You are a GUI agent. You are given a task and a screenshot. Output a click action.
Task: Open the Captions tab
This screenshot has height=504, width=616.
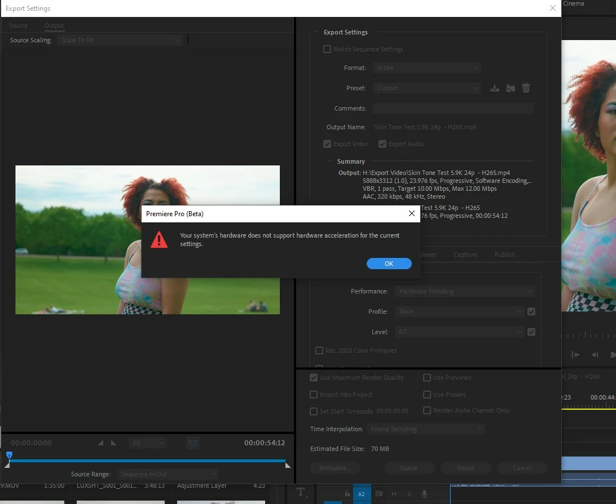tap(465, 255)
